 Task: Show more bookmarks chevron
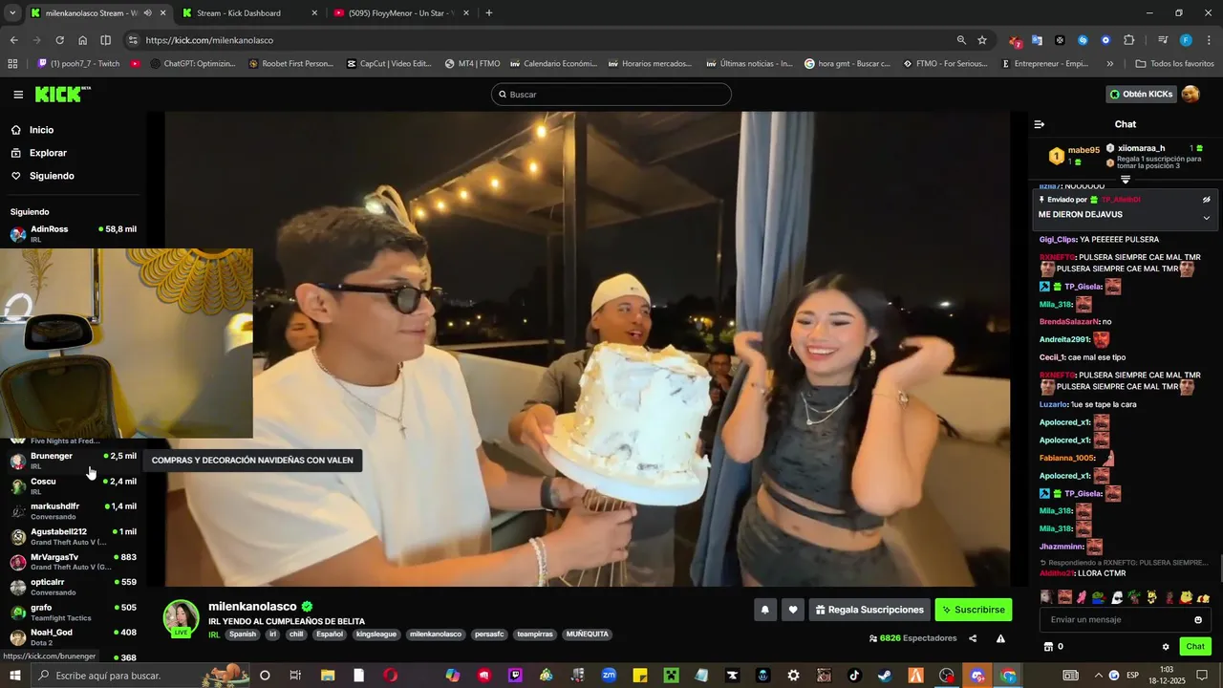1109,64
